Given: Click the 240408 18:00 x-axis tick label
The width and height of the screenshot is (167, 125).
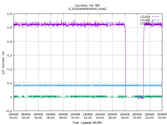Looking at the screenshot, I should click(125, 116).
